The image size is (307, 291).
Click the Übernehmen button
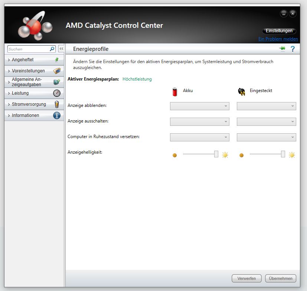pos(281,278)
